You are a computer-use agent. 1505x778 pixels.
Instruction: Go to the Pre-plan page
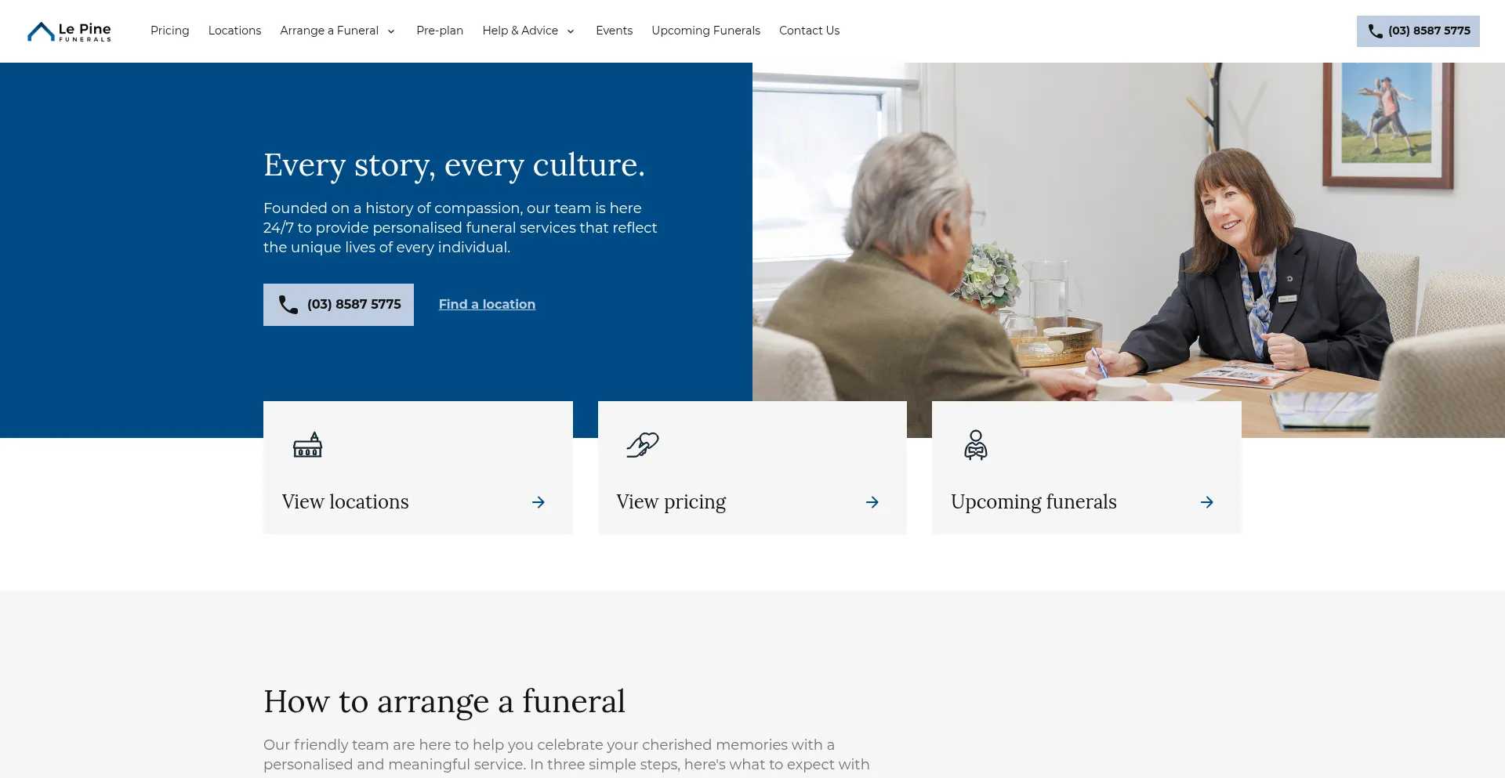440,31
